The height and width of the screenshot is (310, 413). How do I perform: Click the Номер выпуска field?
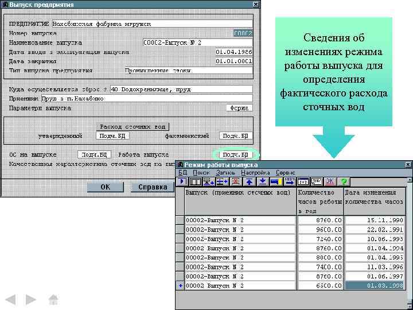[243, 33]
